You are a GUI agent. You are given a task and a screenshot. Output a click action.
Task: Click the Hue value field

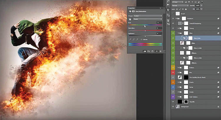click(x=159, y=23)
